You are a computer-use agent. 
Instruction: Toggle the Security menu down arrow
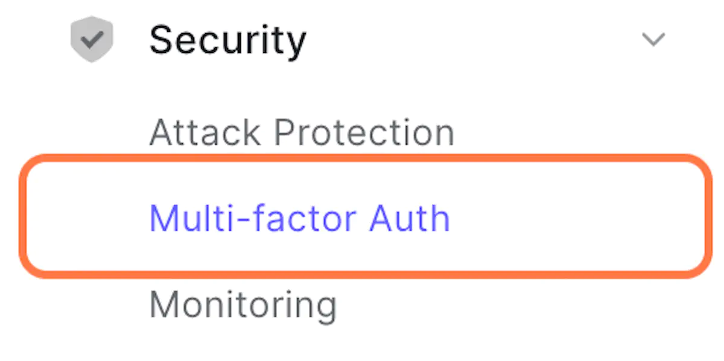(653, 40)
